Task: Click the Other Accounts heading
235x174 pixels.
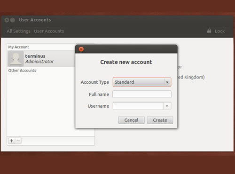Action: pos(22,71)
